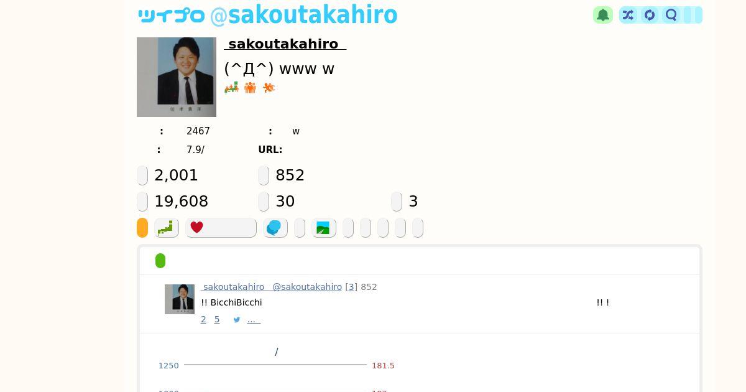Expand the tweet's '…' more link
This screenshot has height=392, width=746.
pos(254,320)
